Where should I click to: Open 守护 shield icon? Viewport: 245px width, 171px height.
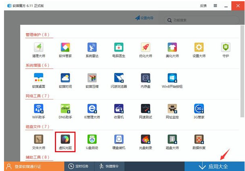coord(226,50)
